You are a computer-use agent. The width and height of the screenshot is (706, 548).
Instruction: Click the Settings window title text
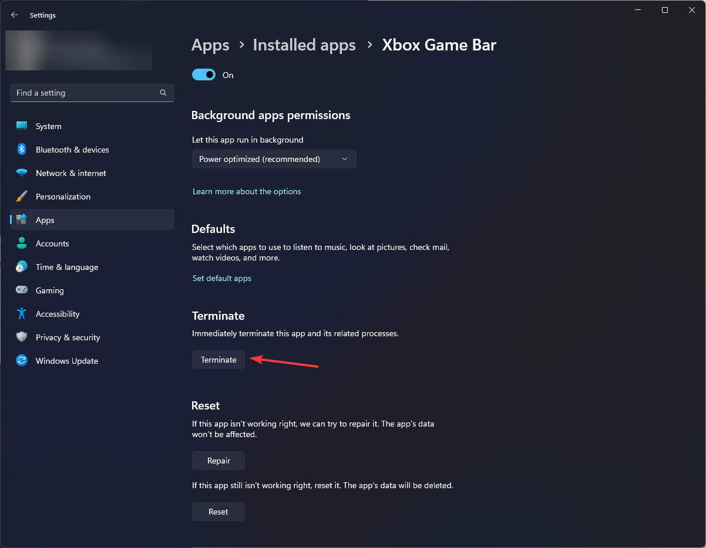pos(43,15)
